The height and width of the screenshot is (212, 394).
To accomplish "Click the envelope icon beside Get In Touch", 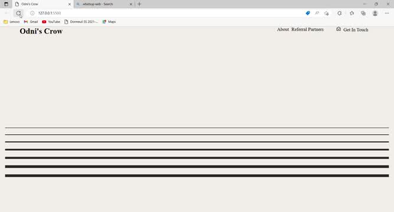I will pos(339,29).
